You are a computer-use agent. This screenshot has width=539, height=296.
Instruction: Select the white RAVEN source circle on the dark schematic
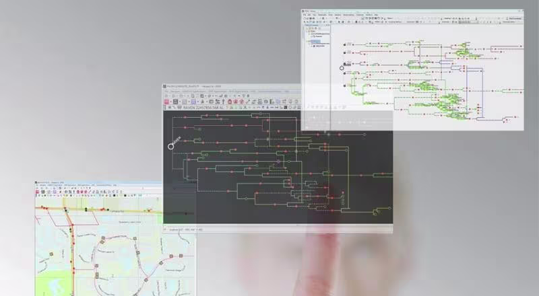click(170, 147)
